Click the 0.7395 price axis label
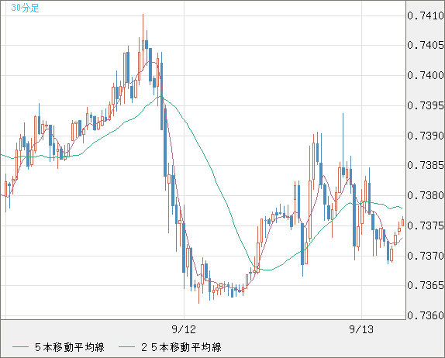 click(x=426, y=105)
